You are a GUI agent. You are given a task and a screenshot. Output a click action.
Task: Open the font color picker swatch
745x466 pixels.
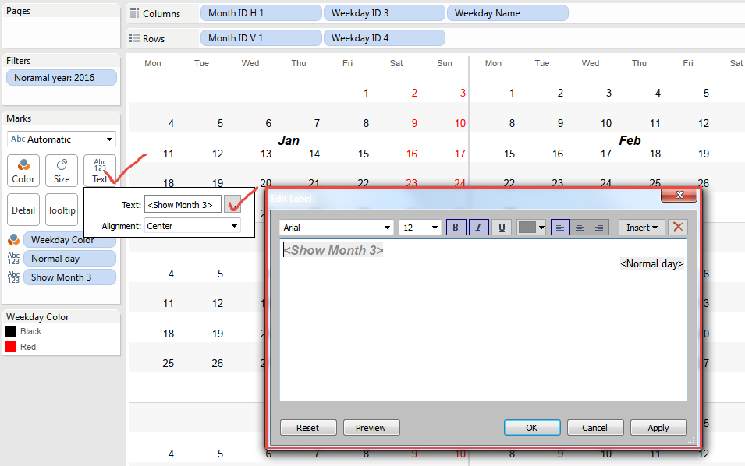pyautogui.click(x=531, y=228)
